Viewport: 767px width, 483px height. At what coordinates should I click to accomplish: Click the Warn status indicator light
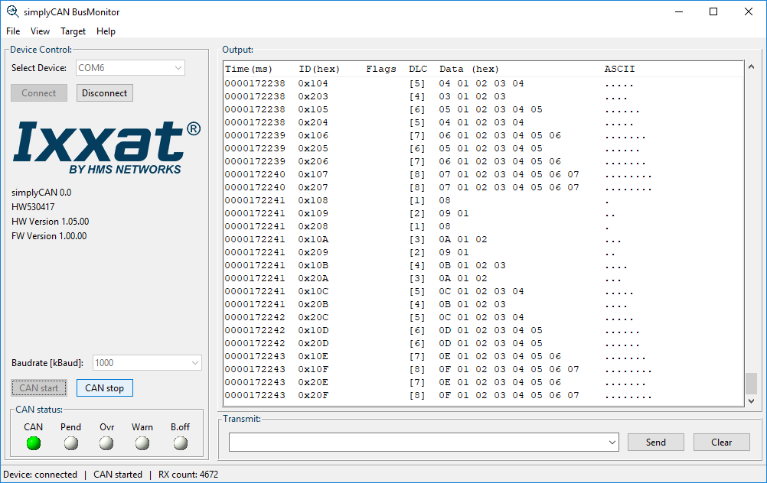(x=142, y=443)
